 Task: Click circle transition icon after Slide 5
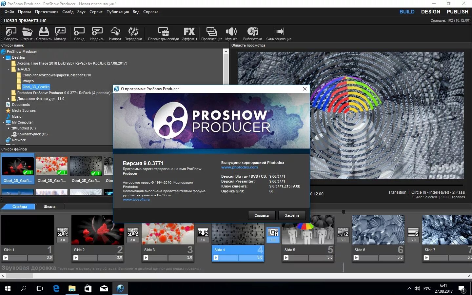[x=343, y=232]
